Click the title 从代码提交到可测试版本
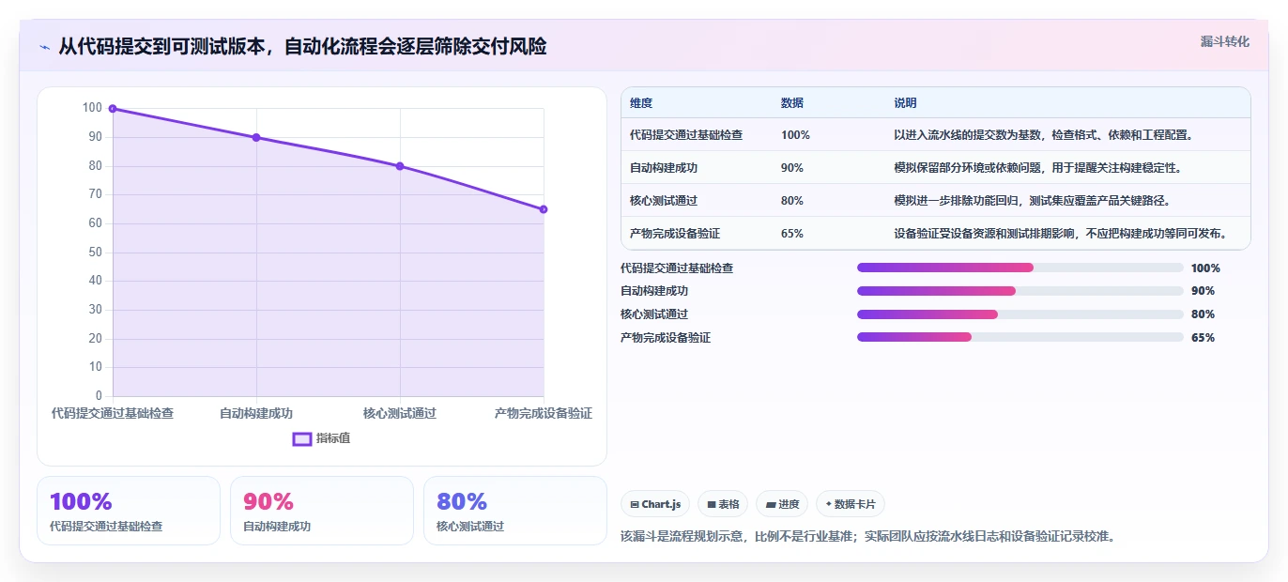This screenshot has width=1288, height=582. 302,47
